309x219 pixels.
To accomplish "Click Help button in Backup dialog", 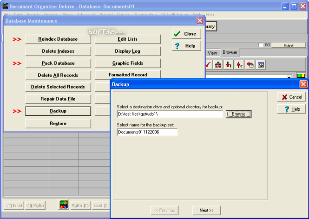I will pyautogui.click(x=291, y=109).
